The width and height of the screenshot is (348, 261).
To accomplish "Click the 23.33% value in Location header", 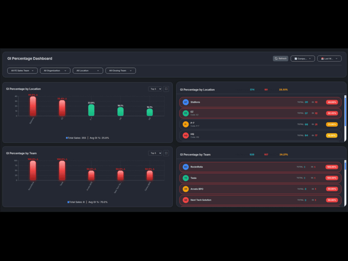I will coord(283,90).
